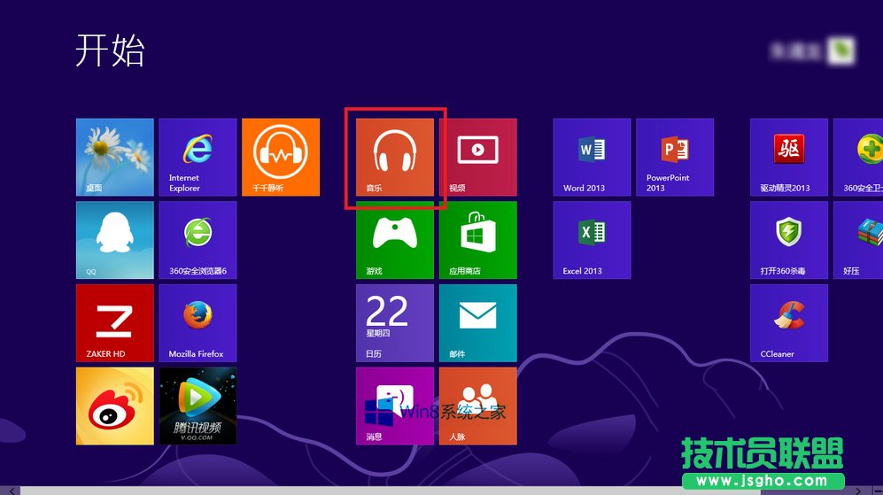Open the Word 2013 tile
This screenshot has height=495, width=883.
(592, 157)
